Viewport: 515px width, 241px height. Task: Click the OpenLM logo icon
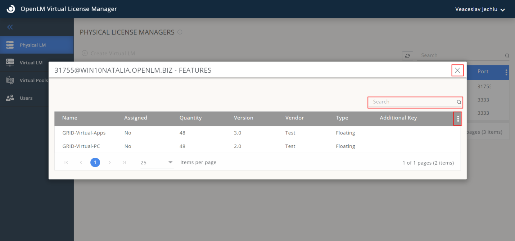click(x=11, y=9)
